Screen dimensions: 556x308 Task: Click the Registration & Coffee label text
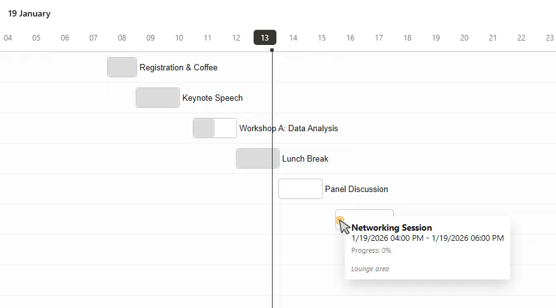[x=178, y=67]
